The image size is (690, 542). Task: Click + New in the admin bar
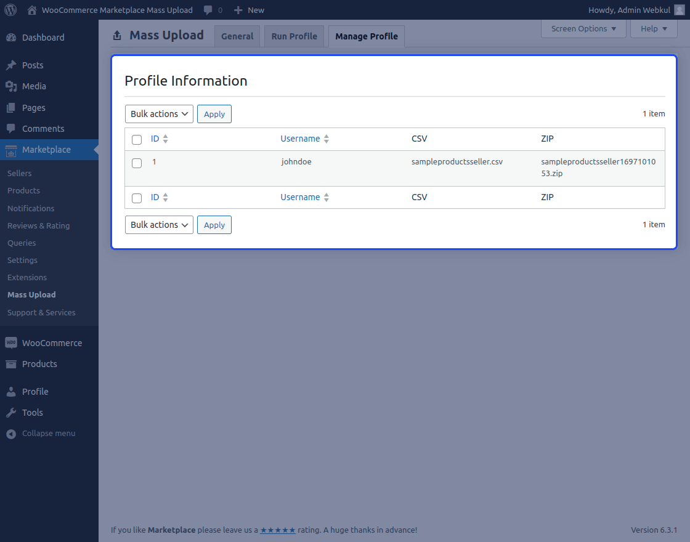point(249,9)
